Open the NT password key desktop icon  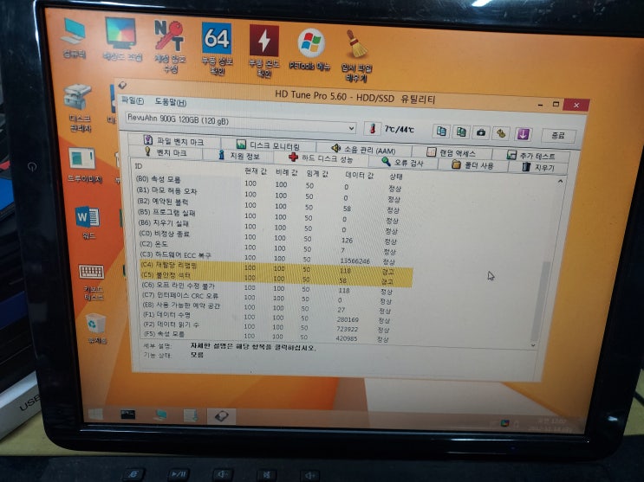coord(169,46)
